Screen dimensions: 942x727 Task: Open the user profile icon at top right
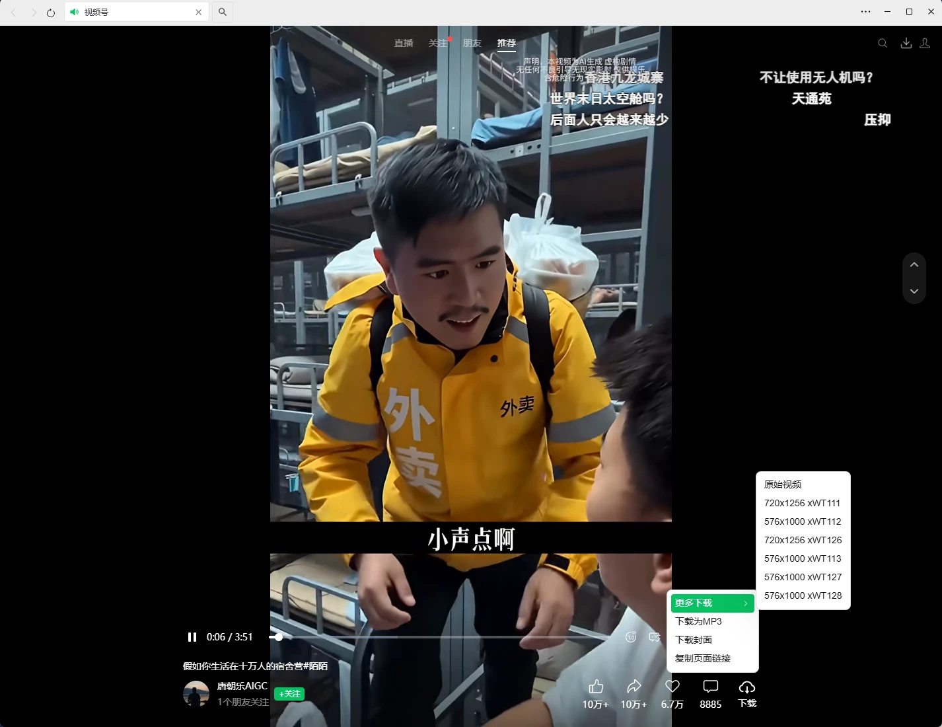[925, 43]
